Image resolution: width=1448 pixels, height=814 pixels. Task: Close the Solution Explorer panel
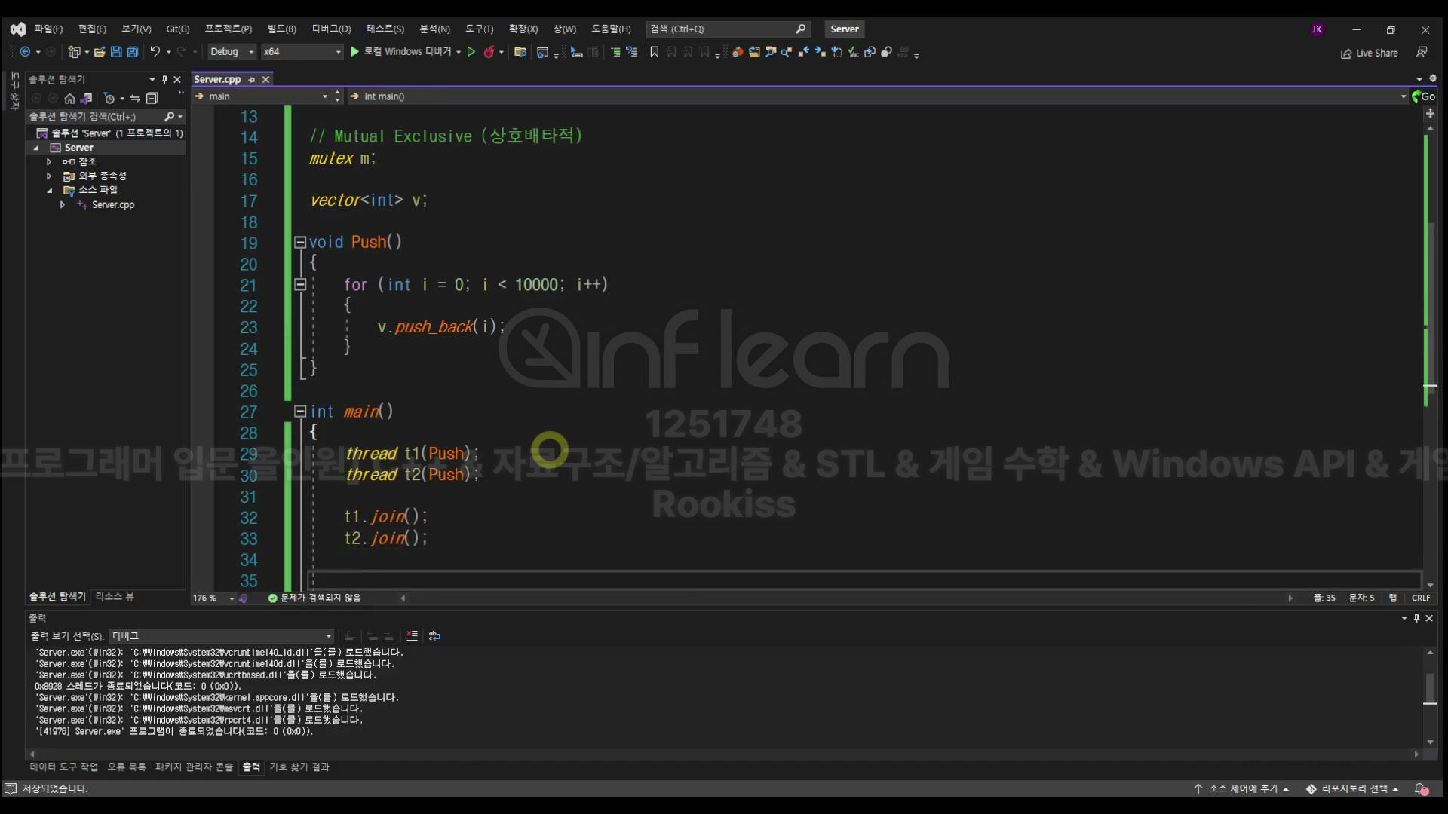(177, 79)
